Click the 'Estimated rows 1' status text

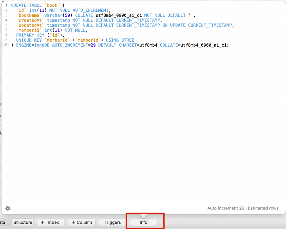point(265,208)
